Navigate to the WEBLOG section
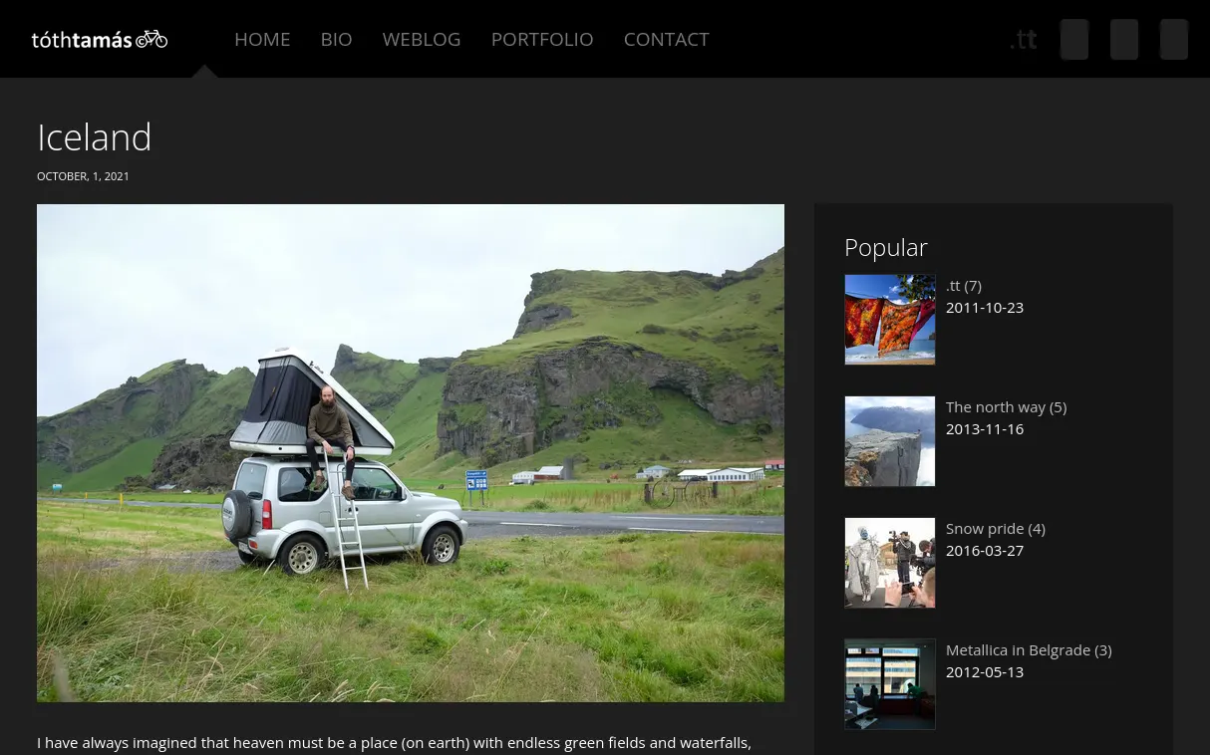Viewport: 1210px width, 755px height. [422, 39]
